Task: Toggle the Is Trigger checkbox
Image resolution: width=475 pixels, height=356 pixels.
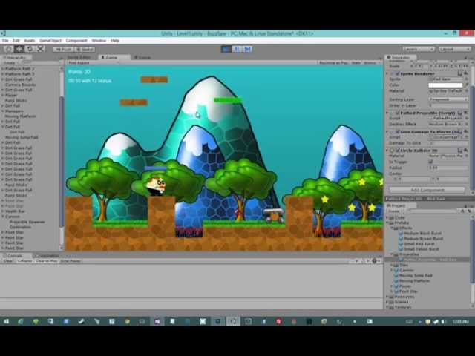Action: pyautogui.click(x=430, y=162)
